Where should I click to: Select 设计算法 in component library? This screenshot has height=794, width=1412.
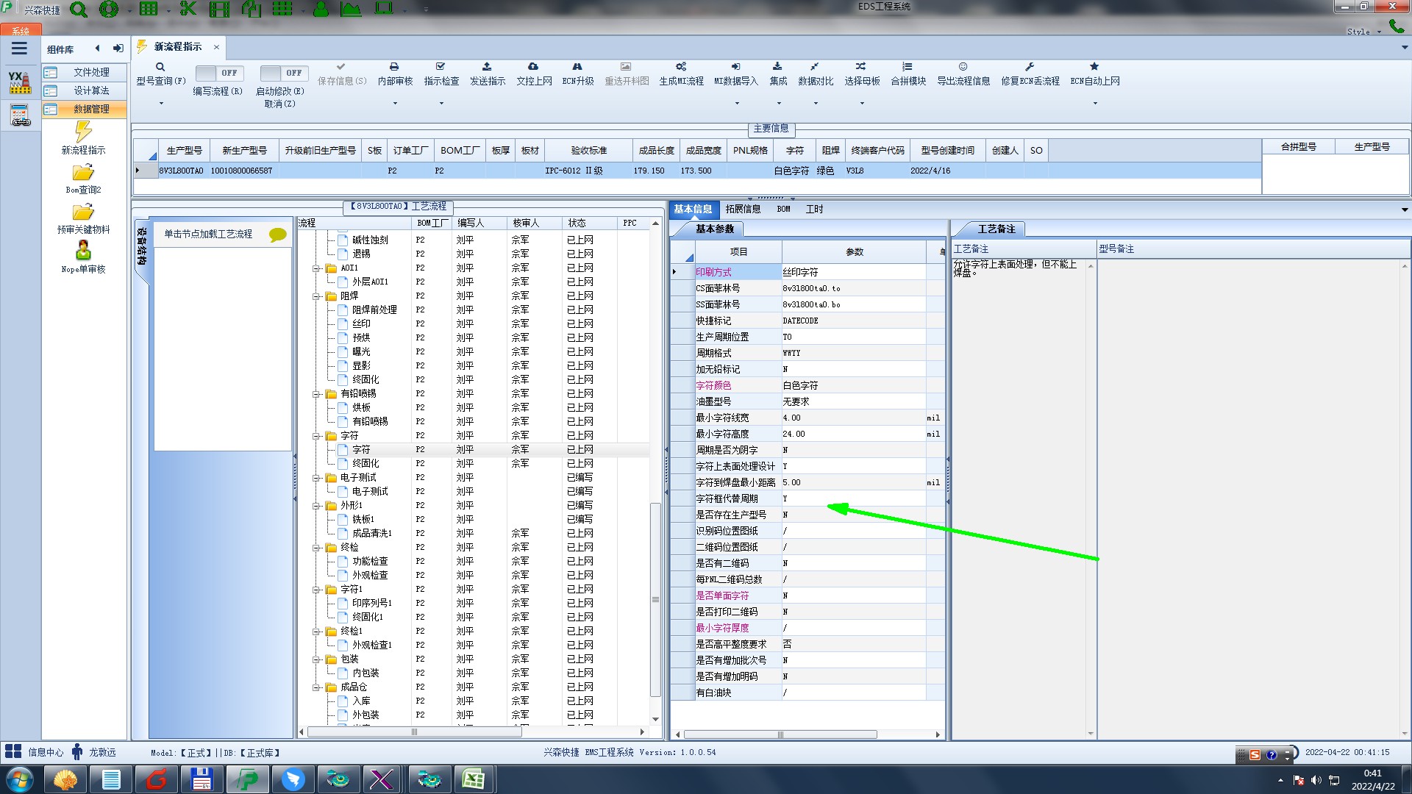tap(91, 90)
